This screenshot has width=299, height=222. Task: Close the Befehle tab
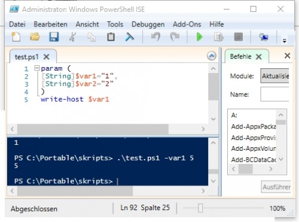259,57
